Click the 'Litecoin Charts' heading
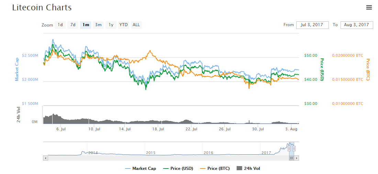The image size is (378, 174). [42, 8]
